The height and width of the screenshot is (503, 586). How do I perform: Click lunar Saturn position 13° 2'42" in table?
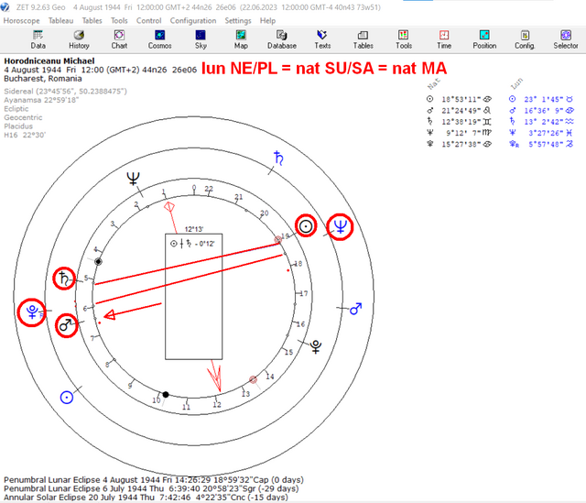click(543, 122)
